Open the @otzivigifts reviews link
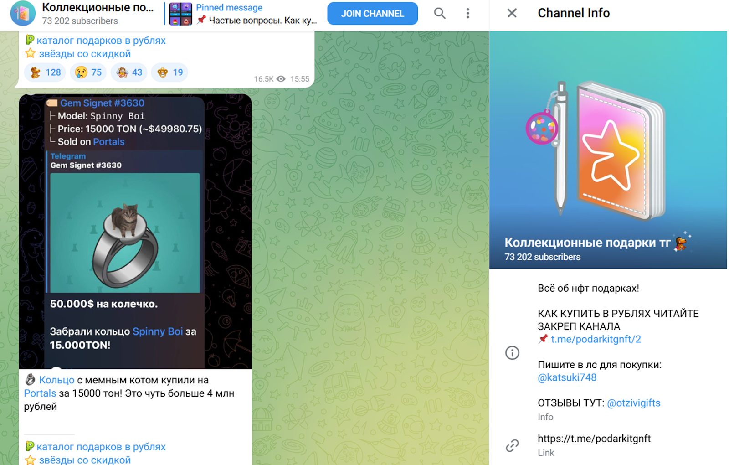Screen dimensions: 729x465 pos(634,403)
